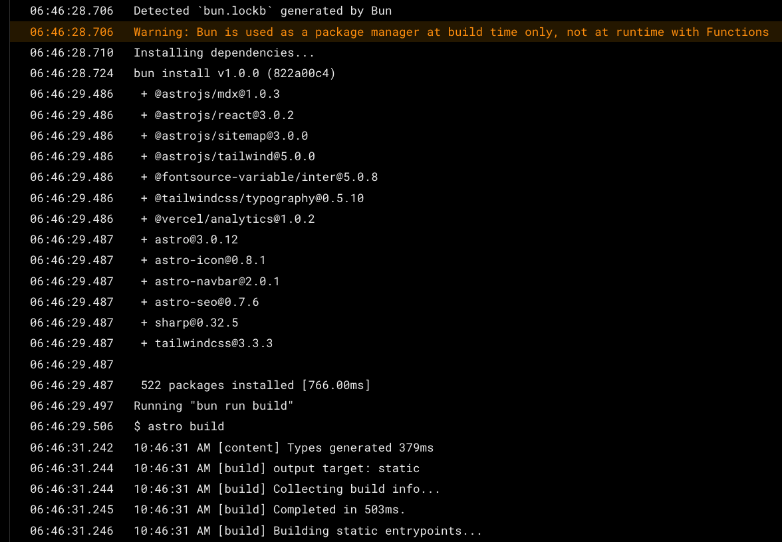Click the timestamp 06:46:29.506
Screen dimensions: 782x542
coord(72,426)
